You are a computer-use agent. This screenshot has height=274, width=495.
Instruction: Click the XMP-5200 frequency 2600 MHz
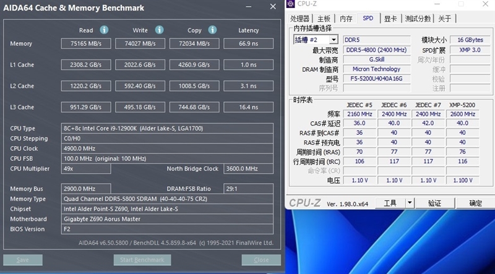pyautogui.click(x=462, y=114)
